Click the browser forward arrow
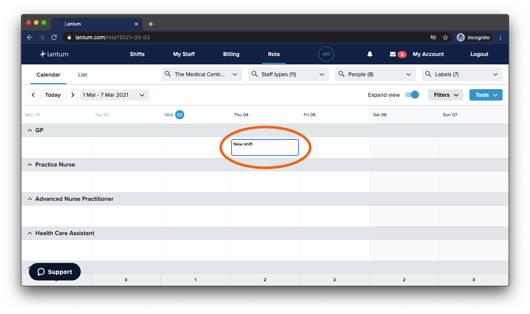The image size is (530, 314). pos(42,37)
